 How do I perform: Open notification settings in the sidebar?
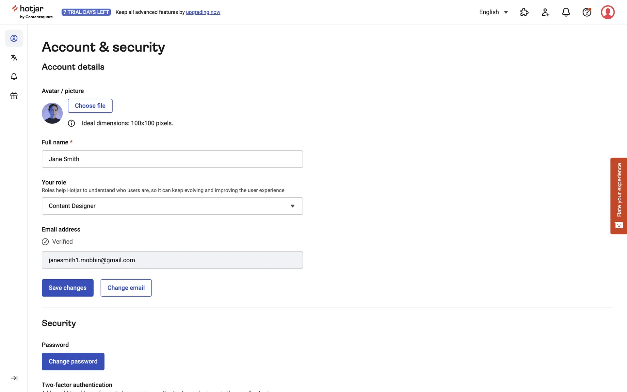pos(14,77)
